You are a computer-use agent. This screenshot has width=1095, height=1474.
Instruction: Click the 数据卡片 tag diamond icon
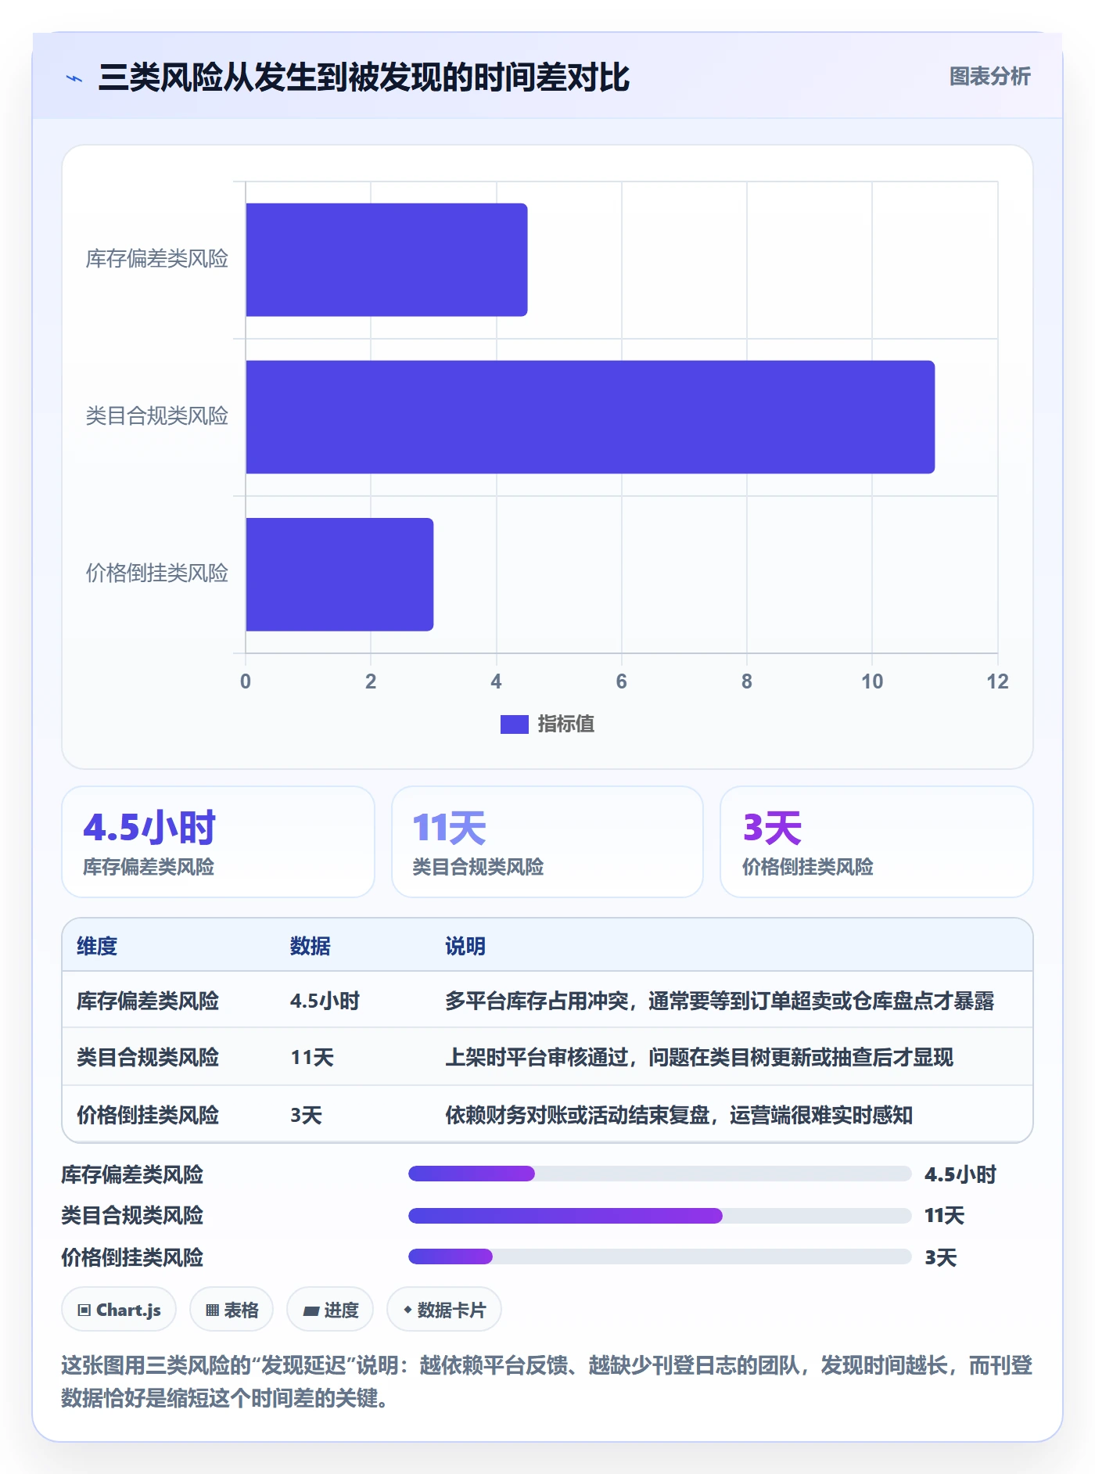point(407,1310)
